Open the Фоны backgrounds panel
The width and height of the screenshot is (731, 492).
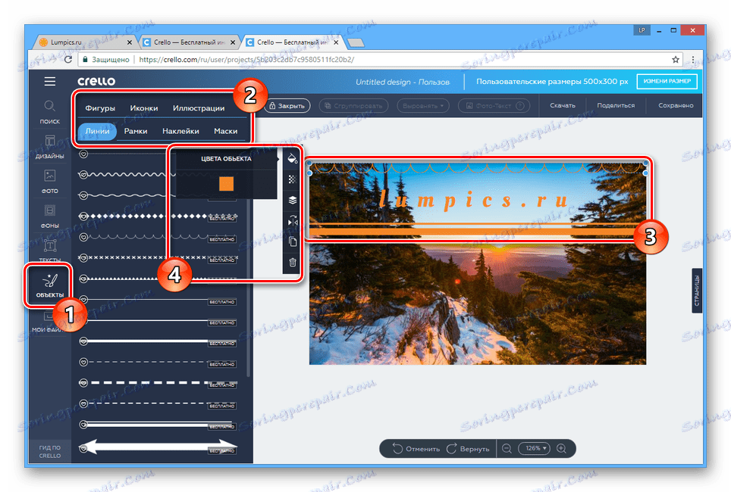click(x=50, y=216)
